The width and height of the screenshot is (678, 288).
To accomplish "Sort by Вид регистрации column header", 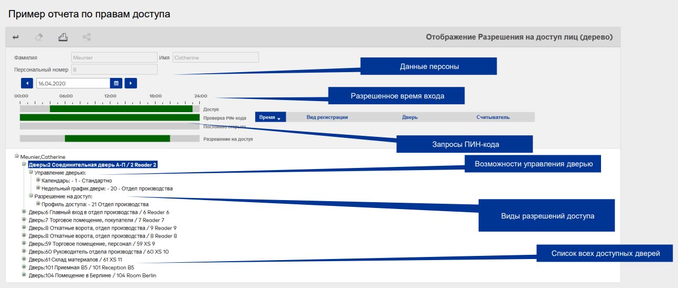I will click(x=327, y=117).
